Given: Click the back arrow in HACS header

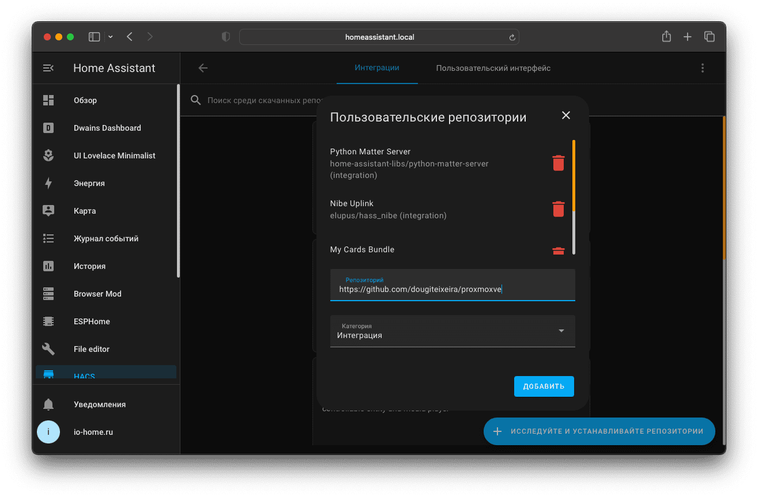Looking at the screenshot, I should (203, 68).
